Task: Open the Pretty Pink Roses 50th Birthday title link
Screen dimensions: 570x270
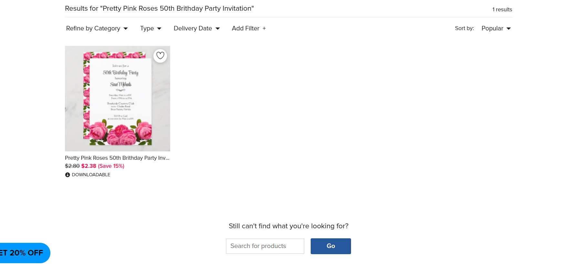Action: click(117, 158)
